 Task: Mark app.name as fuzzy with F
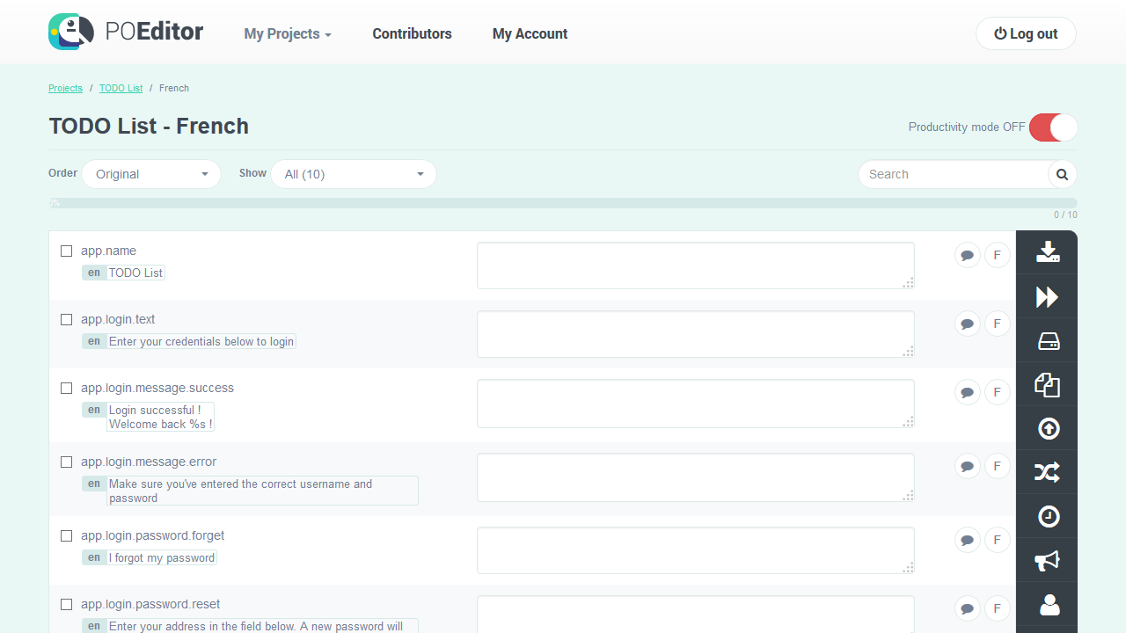pos(997,255)
